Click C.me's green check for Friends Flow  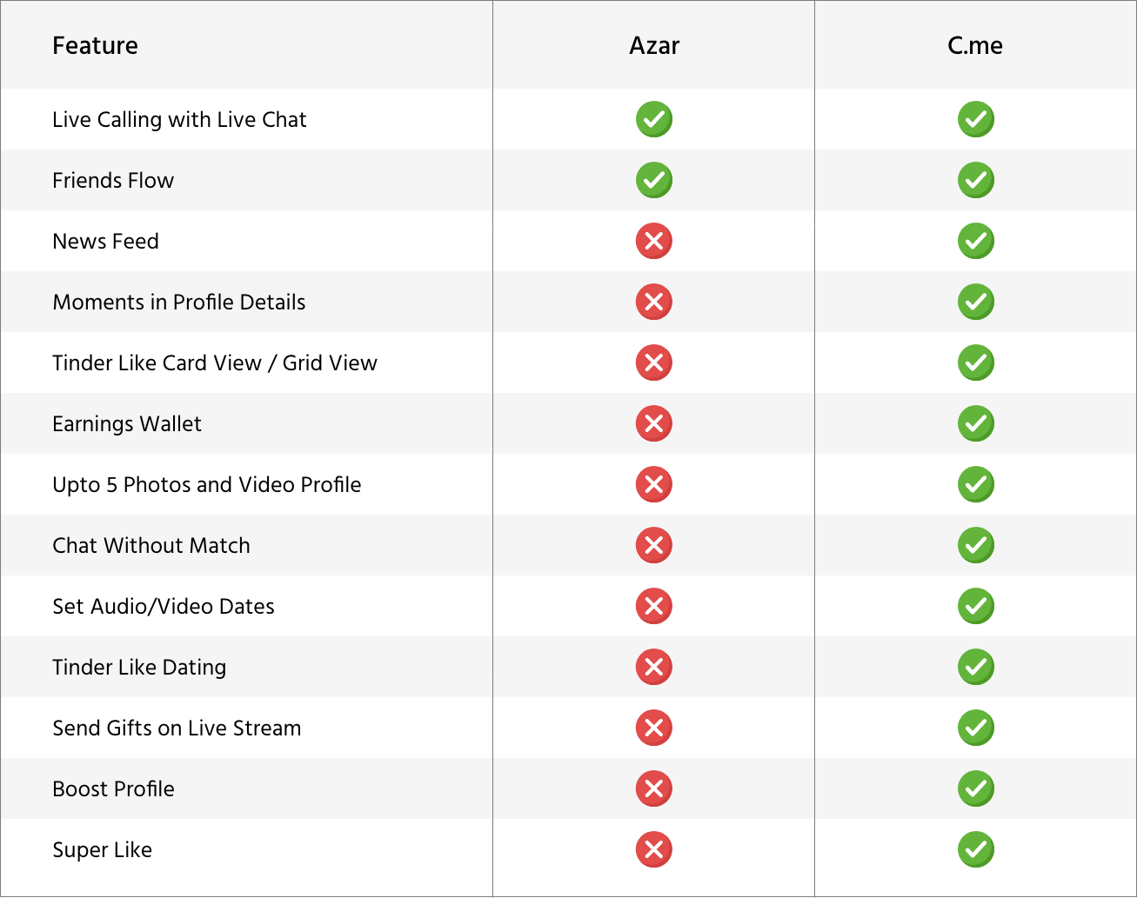tap(976, 180)
